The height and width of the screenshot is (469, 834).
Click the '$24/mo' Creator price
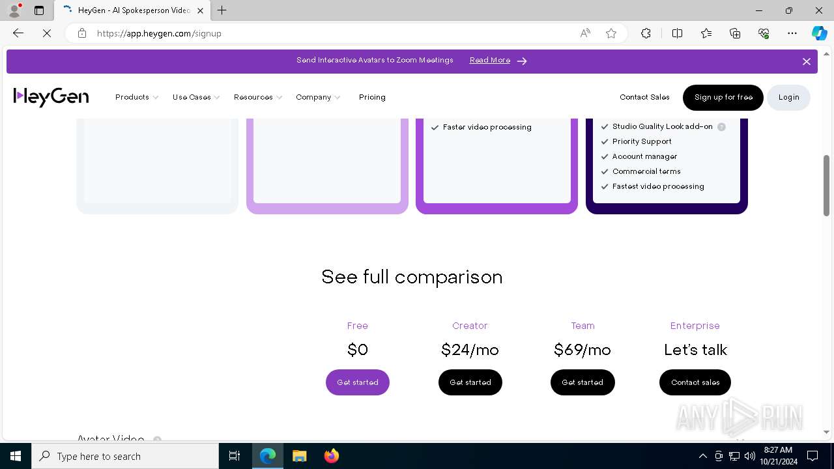pyautogui.click(x=470, y=350)
